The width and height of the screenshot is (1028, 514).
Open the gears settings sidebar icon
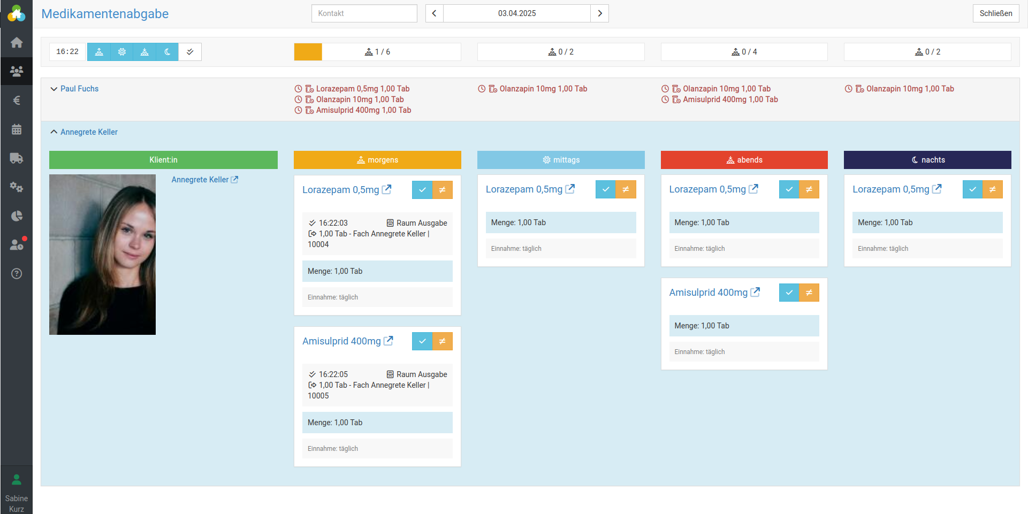[x=17, y=187]
